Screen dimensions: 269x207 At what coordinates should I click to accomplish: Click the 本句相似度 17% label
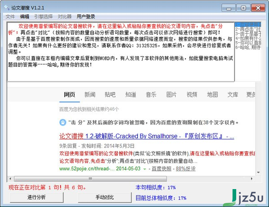coord(155,187)
